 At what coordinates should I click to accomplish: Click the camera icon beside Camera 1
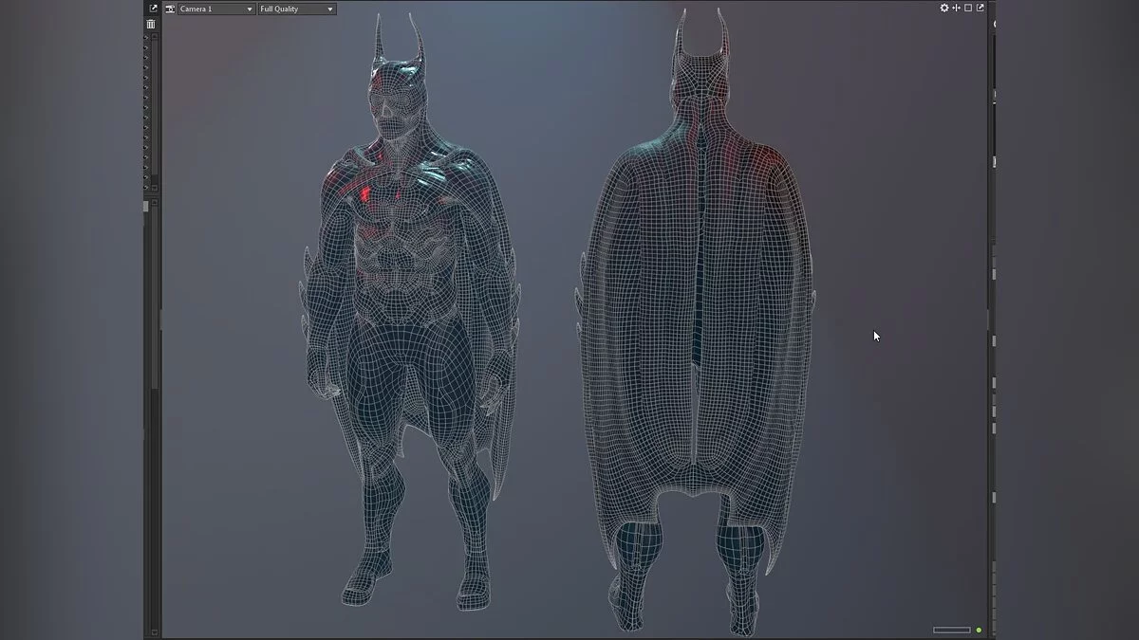pos(170,9)
